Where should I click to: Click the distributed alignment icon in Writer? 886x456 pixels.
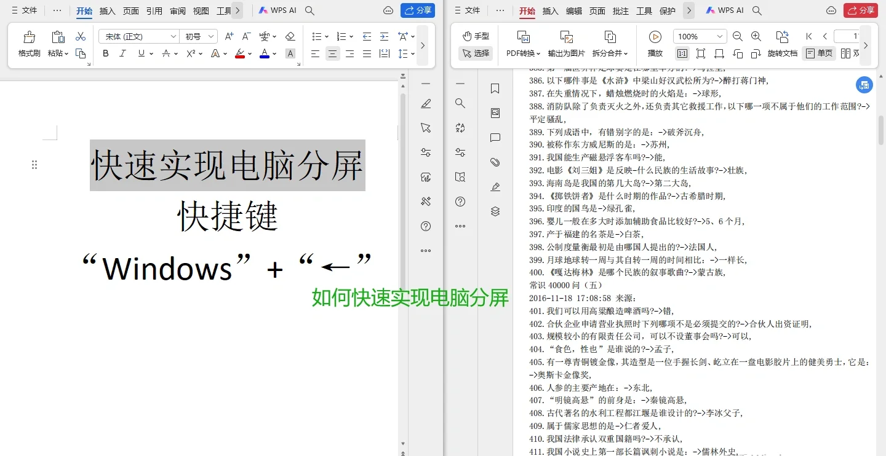385,53
